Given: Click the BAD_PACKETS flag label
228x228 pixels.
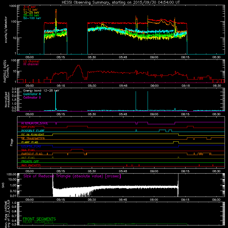Looking at the screenshot, I should point(31,166).
